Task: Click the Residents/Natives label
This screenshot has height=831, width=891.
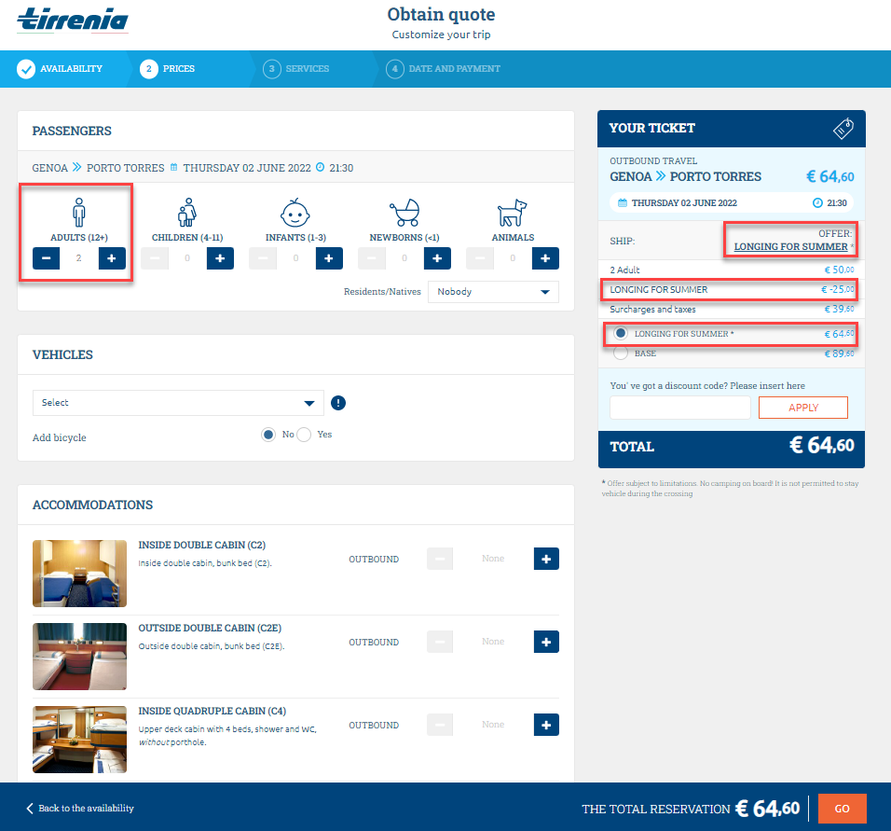Action: point(382,292)
